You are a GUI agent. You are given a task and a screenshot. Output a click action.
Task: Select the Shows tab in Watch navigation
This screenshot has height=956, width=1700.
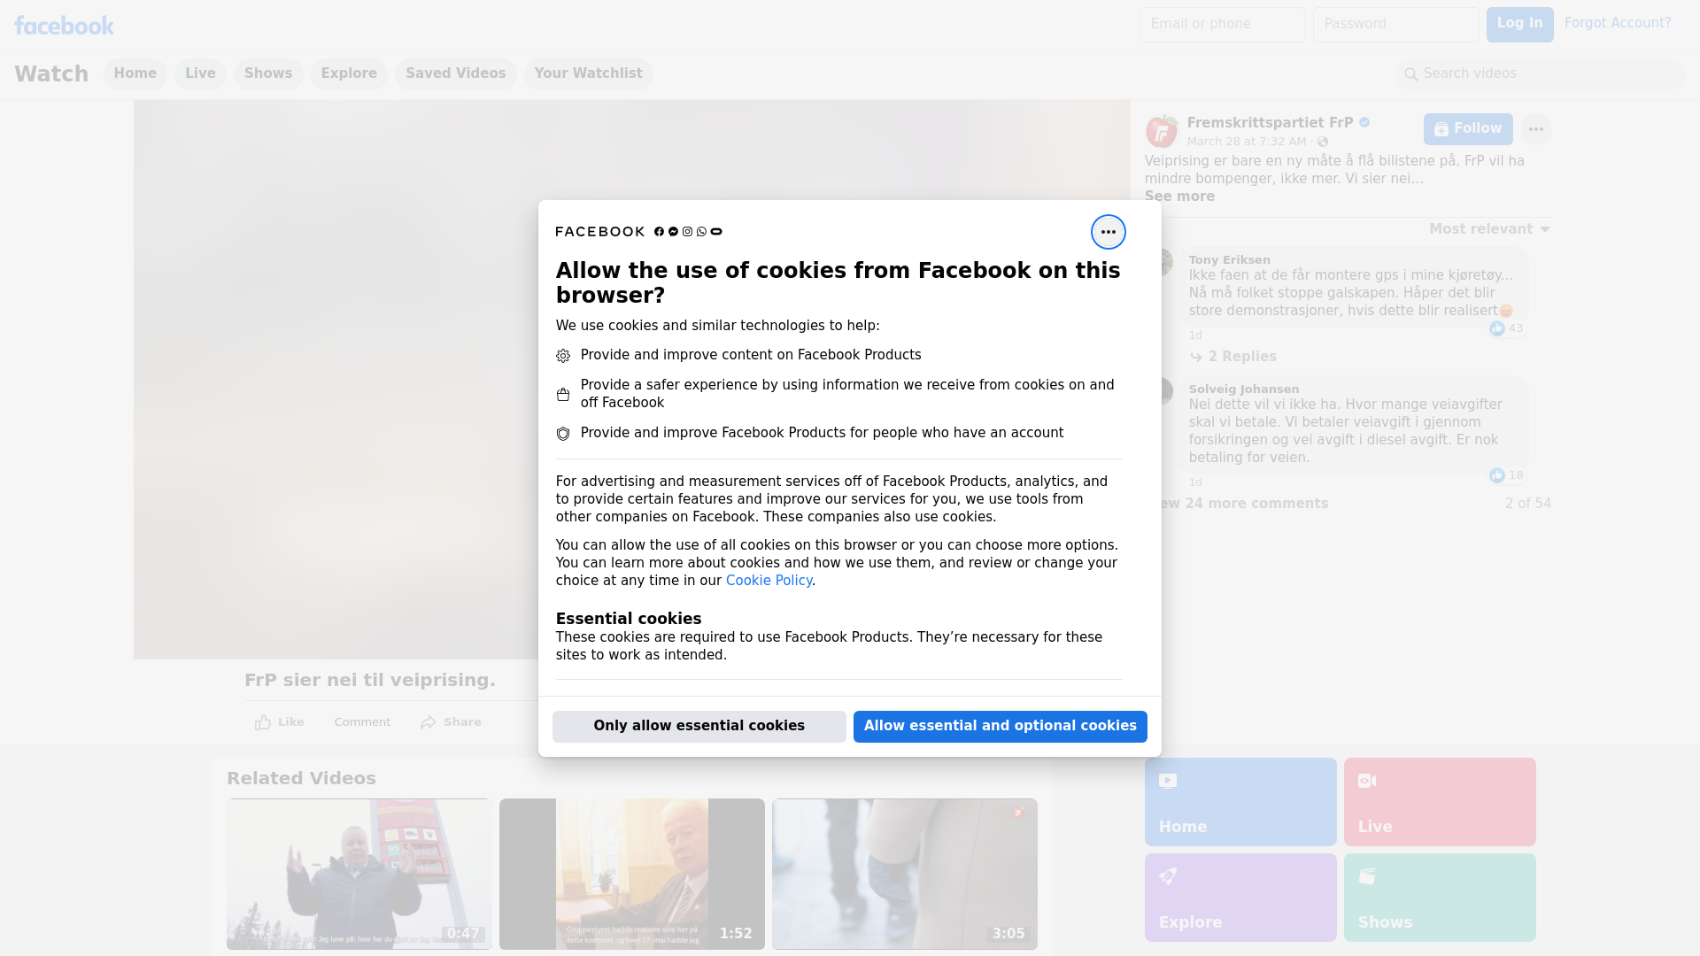[268, 73]
